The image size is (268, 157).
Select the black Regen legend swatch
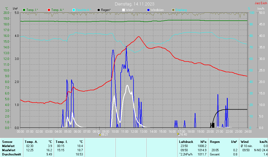pos(99,10)
